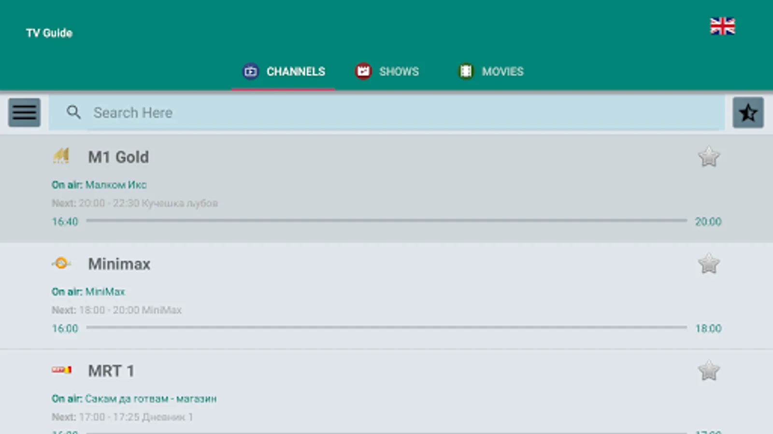This screenshot has height=434, width=773.
Task: Select the MRT 1 on-air program
Action: tap(134, 399)
